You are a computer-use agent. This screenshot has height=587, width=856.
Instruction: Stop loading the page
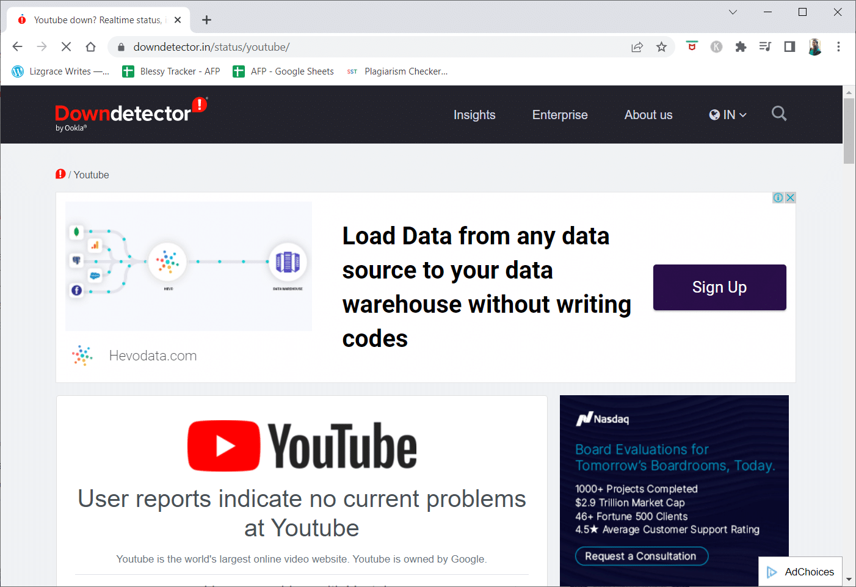pos(66,46)
